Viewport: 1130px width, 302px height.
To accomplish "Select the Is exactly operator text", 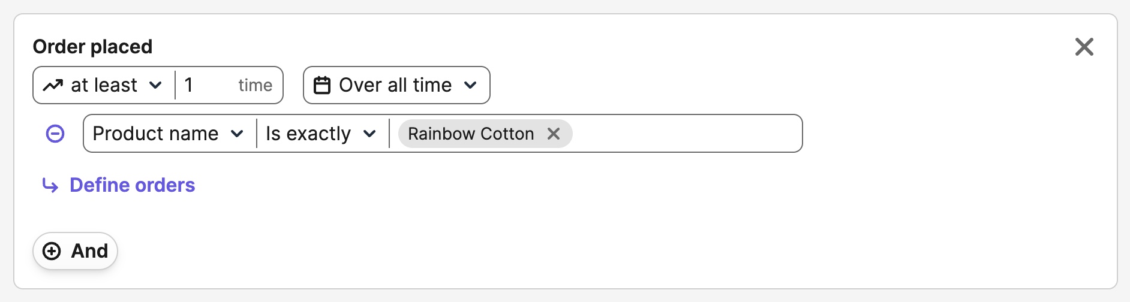I will pos(308,134).
